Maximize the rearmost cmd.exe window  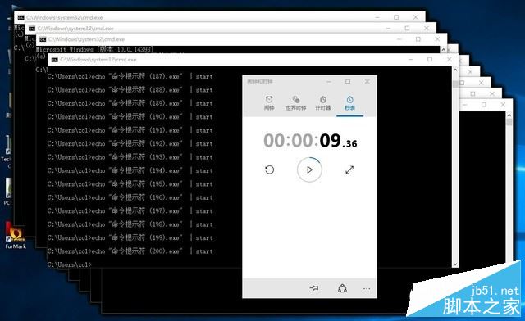396,17
